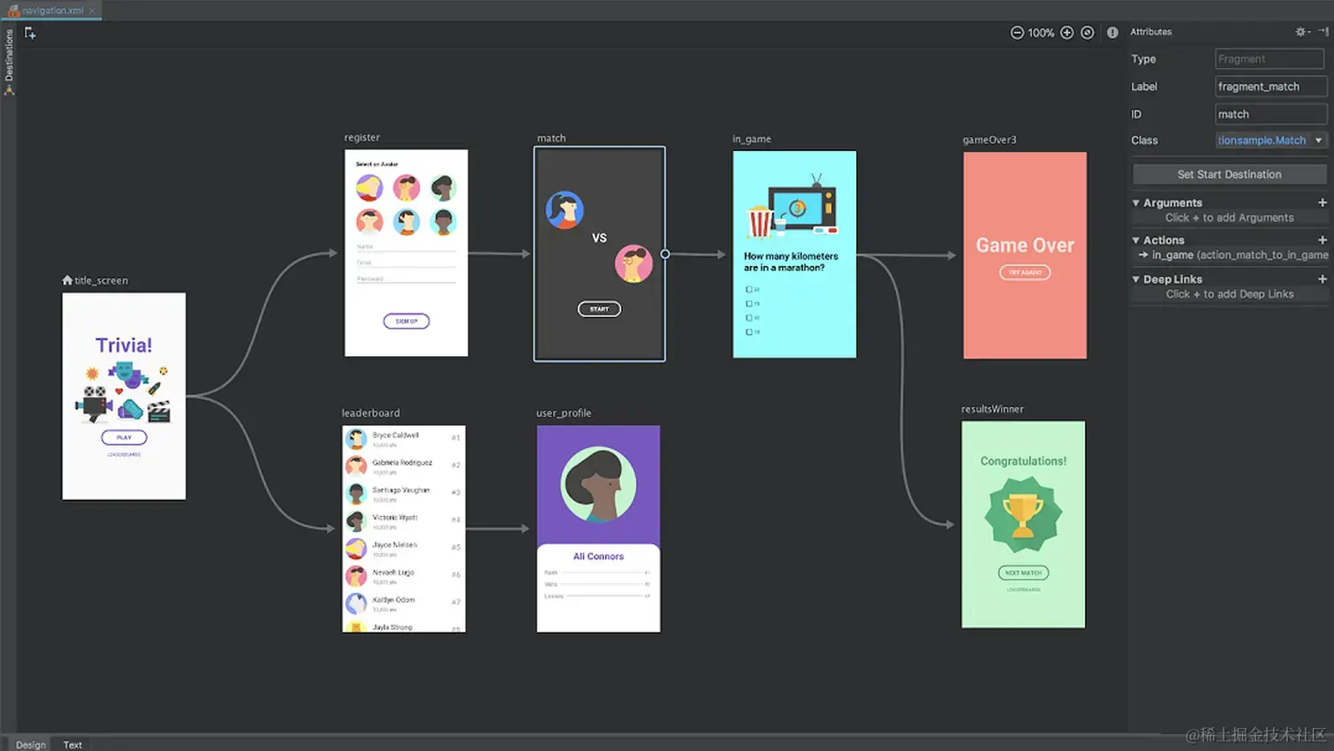Click the 'resultsWinner' label above its screen
Screen dimensions: 1334x751
[x=992, y=409]
